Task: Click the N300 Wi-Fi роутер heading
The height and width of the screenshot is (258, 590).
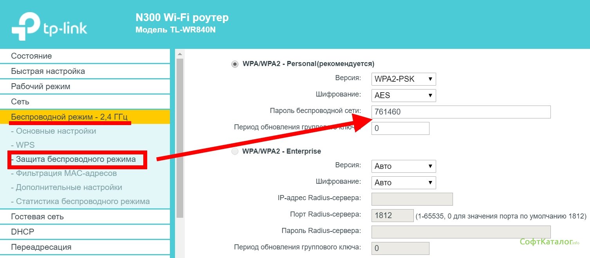Action: click(182, 18)
